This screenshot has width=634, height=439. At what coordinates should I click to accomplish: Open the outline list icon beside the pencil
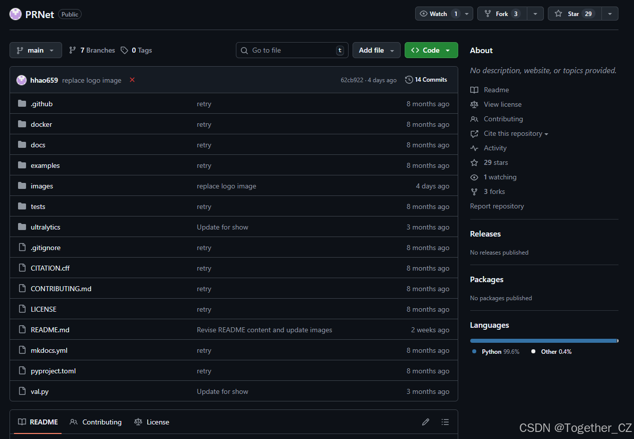pyautogui.click(x=445, y=422)
